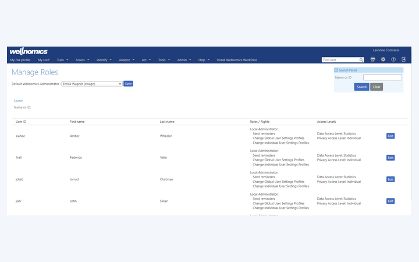Click user ID jchat
This screenshot has height=262, width=419.
tap(19, 179)
